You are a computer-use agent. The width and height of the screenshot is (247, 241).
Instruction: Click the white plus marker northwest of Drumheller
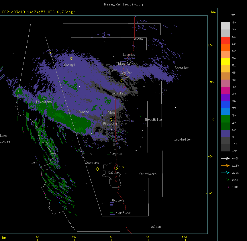175,107
